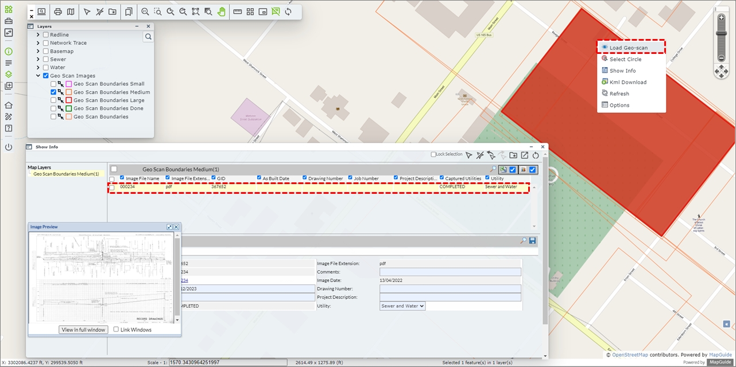Click the Print icon in the toolbar

(x=58, y=11)
